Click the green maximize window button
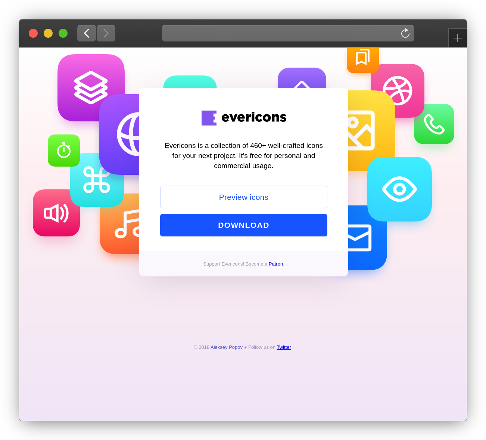 pos(63,33)
